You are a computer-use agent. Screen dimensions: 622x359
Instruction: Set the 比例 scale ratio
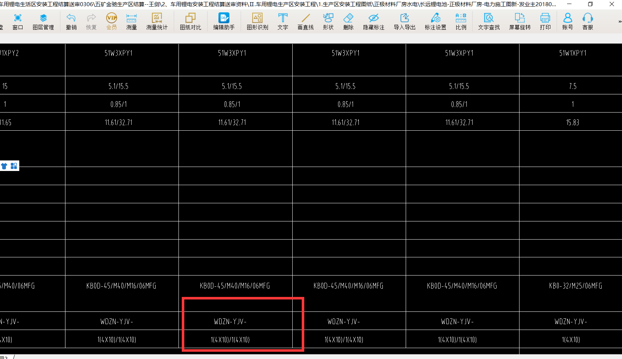[461, 21]
